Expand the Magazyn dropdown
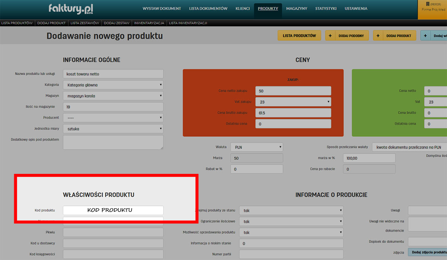 113,96
